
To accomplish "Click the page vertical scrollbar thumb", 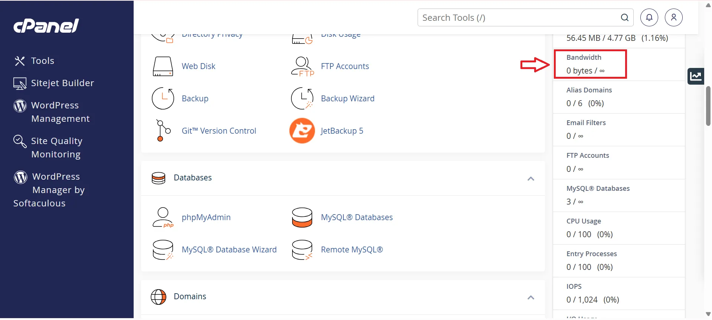I will [708, 106].
